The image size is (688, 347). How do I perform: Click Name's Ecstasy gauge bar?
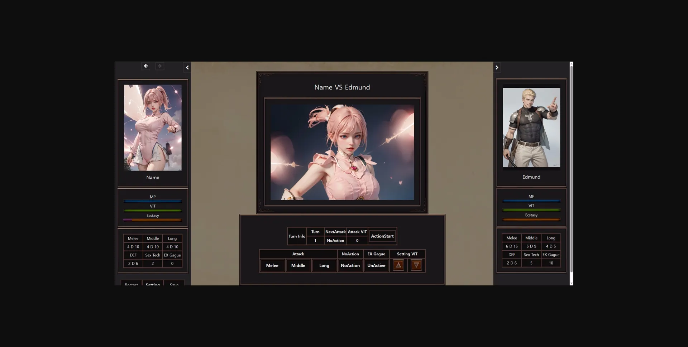(153, 220)
